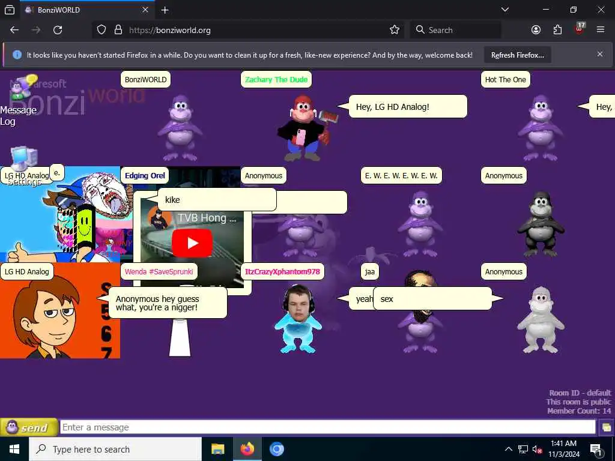Open the taskbar clock and date

click(563, 449)
